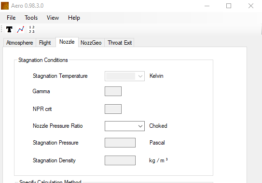Viewport: 262px width, 183px height.
Task: Maximize the Aero window
Action: point(229,6)
